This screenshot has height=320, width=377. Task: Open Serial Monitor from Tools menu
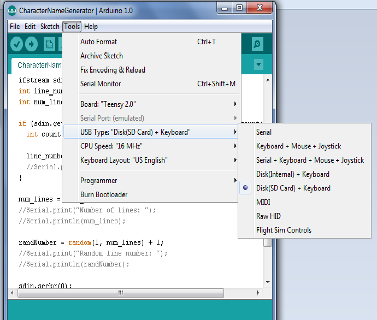click(x=152, y=84)
